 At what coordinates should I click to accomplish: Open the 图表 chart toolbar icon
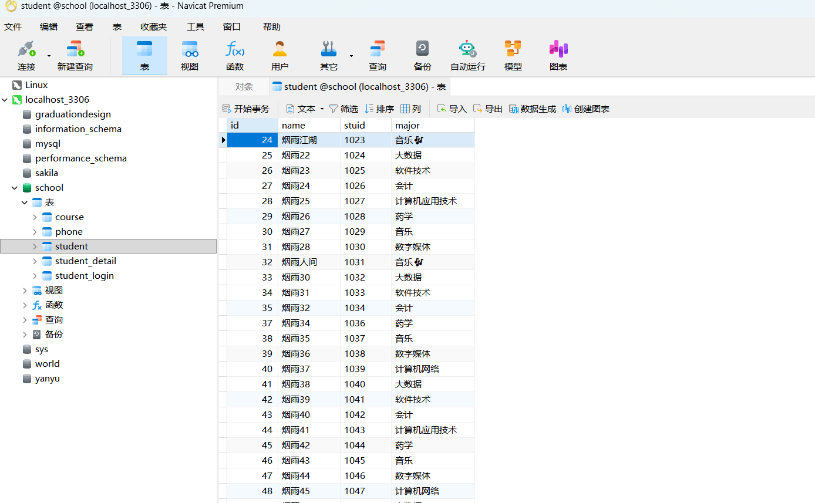[558, 56]
